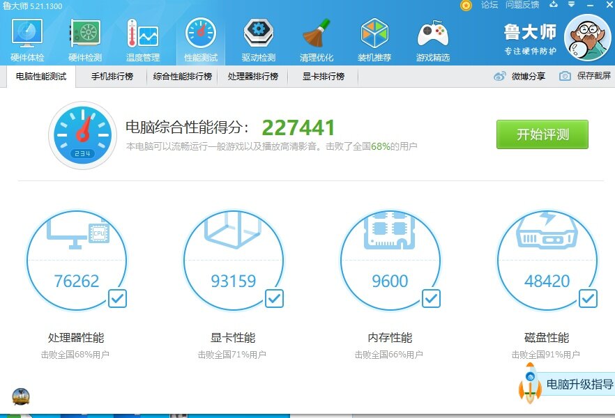The width and height of the screenshot is (615, 418).
Task: Toggle the 内存性能 test checkbox
Action: click(432, 299)
